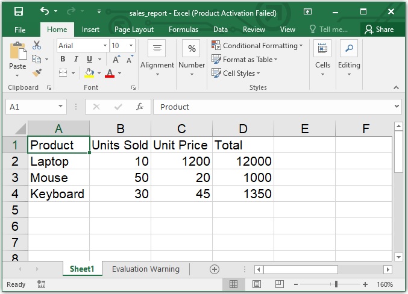Toggle Underline formatting
The height and width of the screenshot is (294, 408).
click(x=90, y=59)
